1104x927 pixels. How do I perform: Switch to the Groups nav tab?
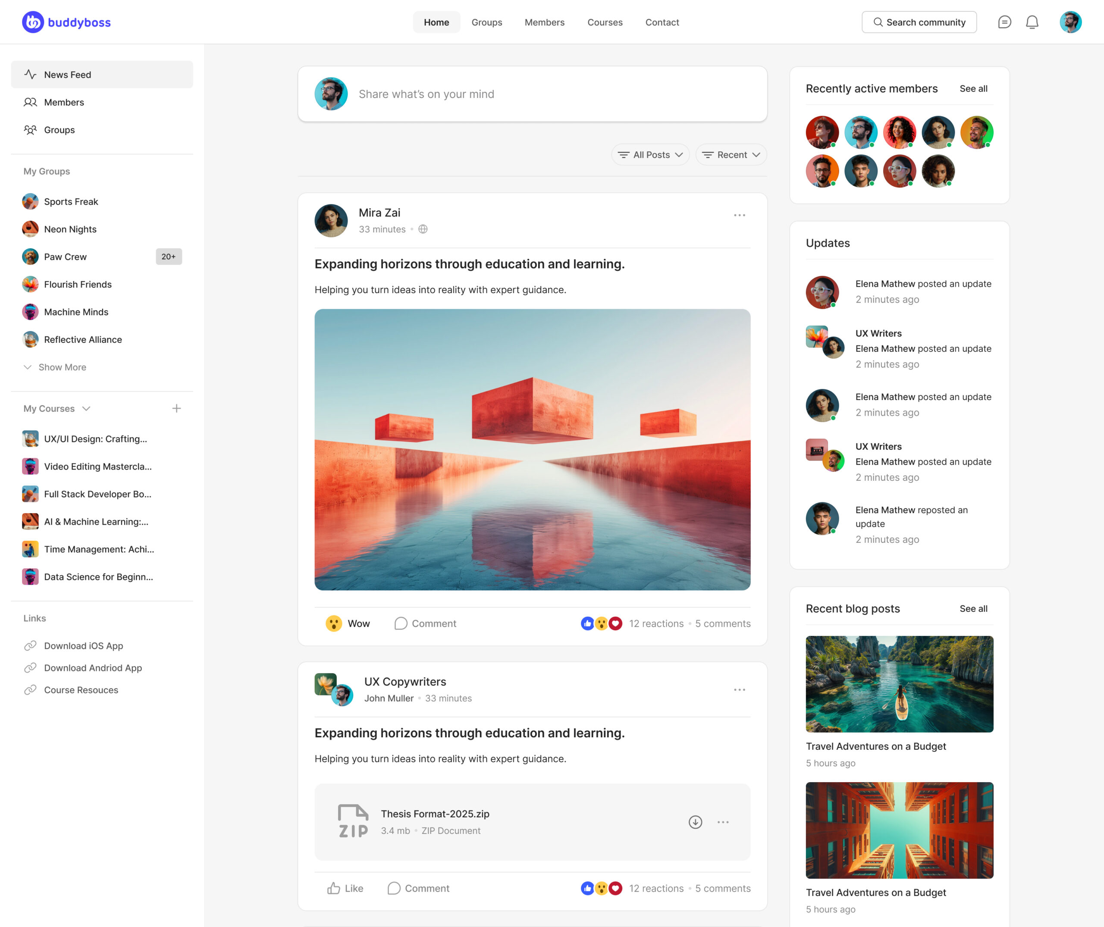tap(487, 22)
